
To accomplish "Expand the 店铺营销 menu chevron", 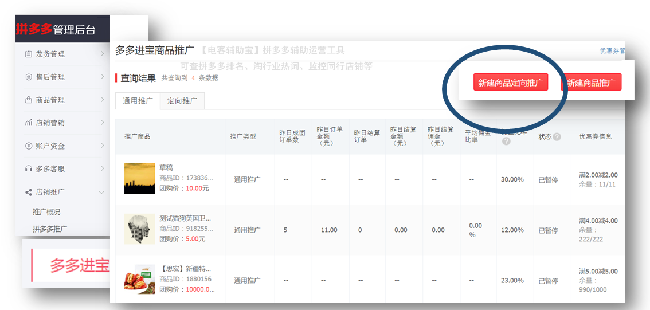I will pyautogui.click(x=102, y=123).
